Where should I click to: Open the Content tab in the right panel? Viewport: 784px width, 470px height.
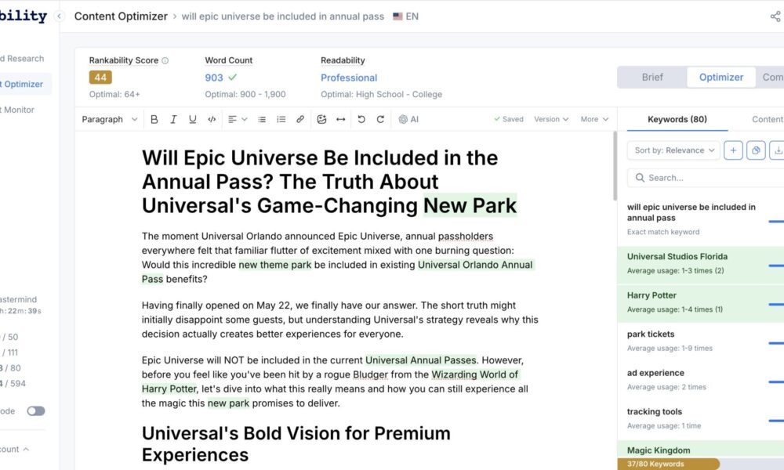click(x=768, y=119)
